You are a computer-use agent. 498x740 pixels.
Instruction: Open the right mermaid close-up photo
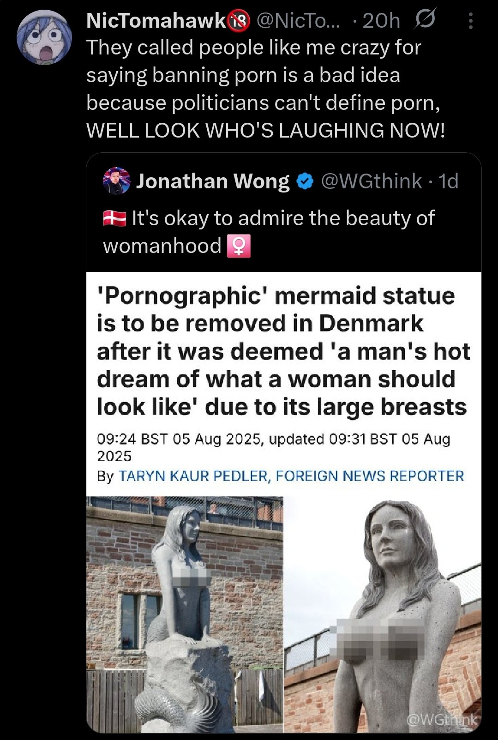coord(383,614)
